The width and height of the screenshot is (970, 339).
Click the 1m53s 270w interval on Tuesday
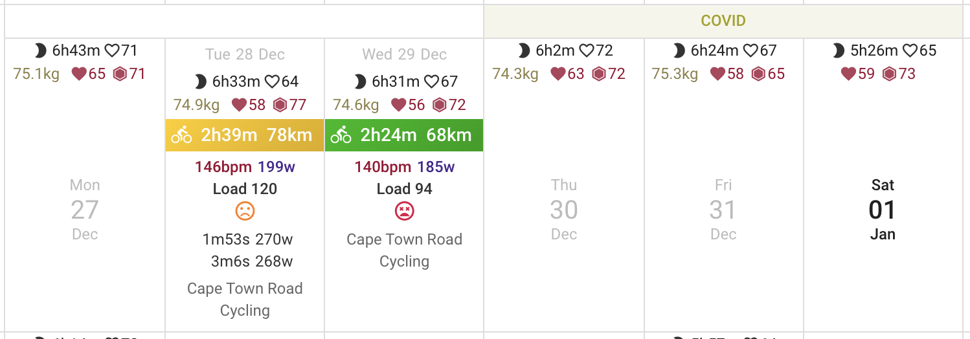(247, 239)
